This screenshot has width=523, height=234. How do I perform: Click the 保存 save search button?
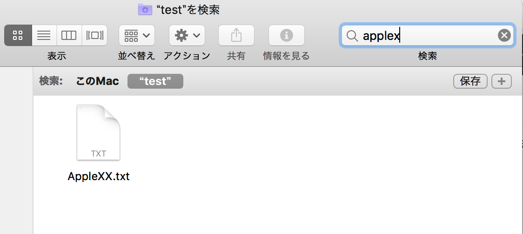[470, 81]
